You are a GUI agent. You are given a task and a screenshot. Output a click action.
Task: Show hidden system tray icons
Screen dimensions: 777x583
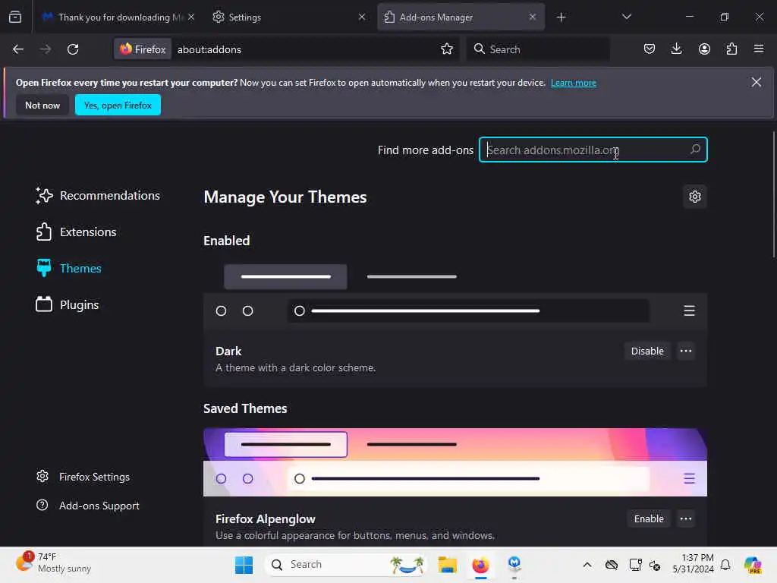tap(587, 565)
